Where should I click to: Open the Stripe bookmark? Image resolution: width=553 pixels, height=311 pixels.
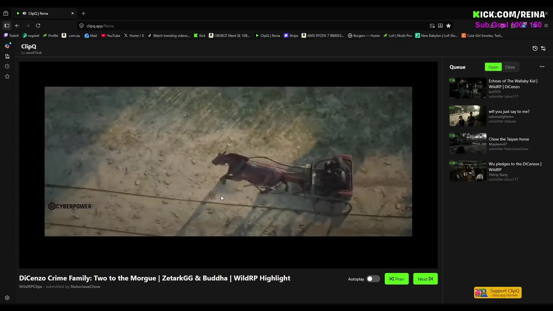[291, 35]
